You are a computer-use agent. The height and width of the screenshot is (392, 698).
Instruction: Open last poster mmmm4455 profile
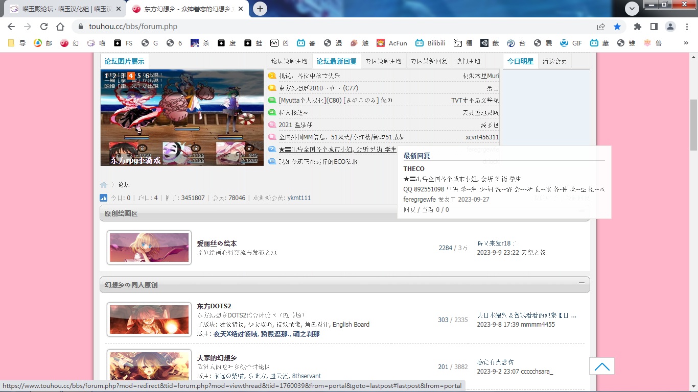click(538, 325)
